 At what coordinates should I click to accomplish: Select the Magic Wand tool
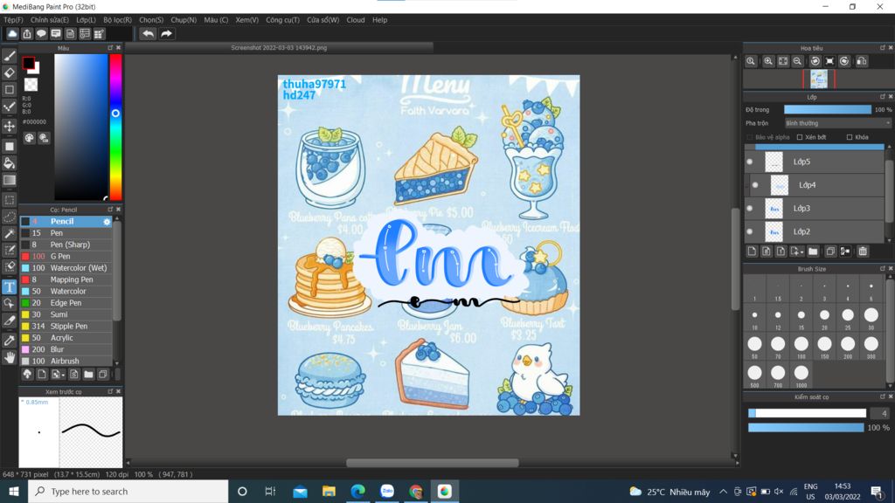9,234
